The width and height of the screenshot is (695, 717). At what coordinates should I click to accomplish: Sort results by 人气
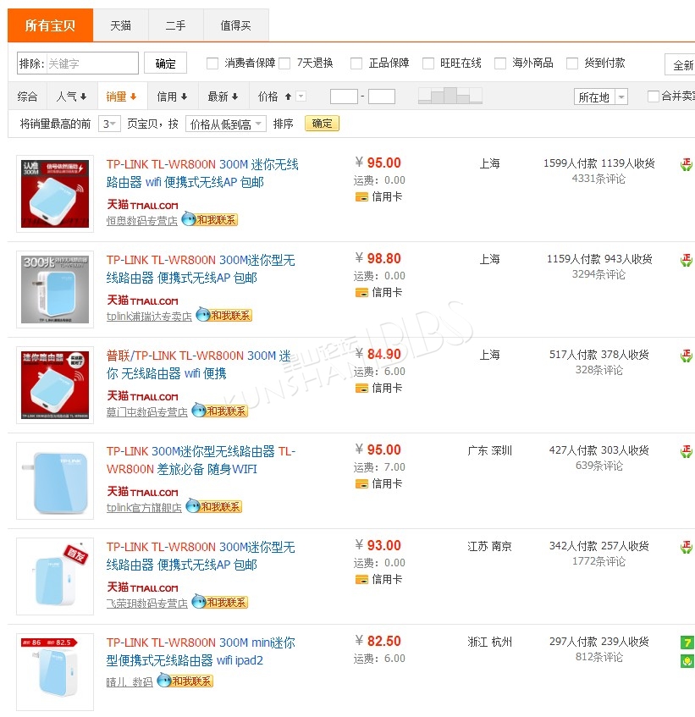pyautogui.click(x=71, y=97)
